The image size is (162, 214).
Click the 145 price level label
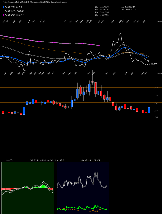pyautogui.click(x=156, y=103)
